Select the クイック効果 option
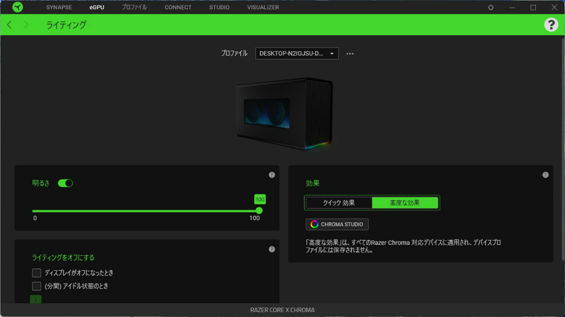Image resolution: width=565 pixels, height=317 pixels. pos(339,203)
